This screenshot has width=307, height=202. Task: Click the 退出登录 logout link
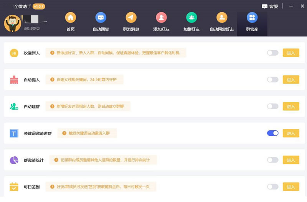[x=32, y=28]
